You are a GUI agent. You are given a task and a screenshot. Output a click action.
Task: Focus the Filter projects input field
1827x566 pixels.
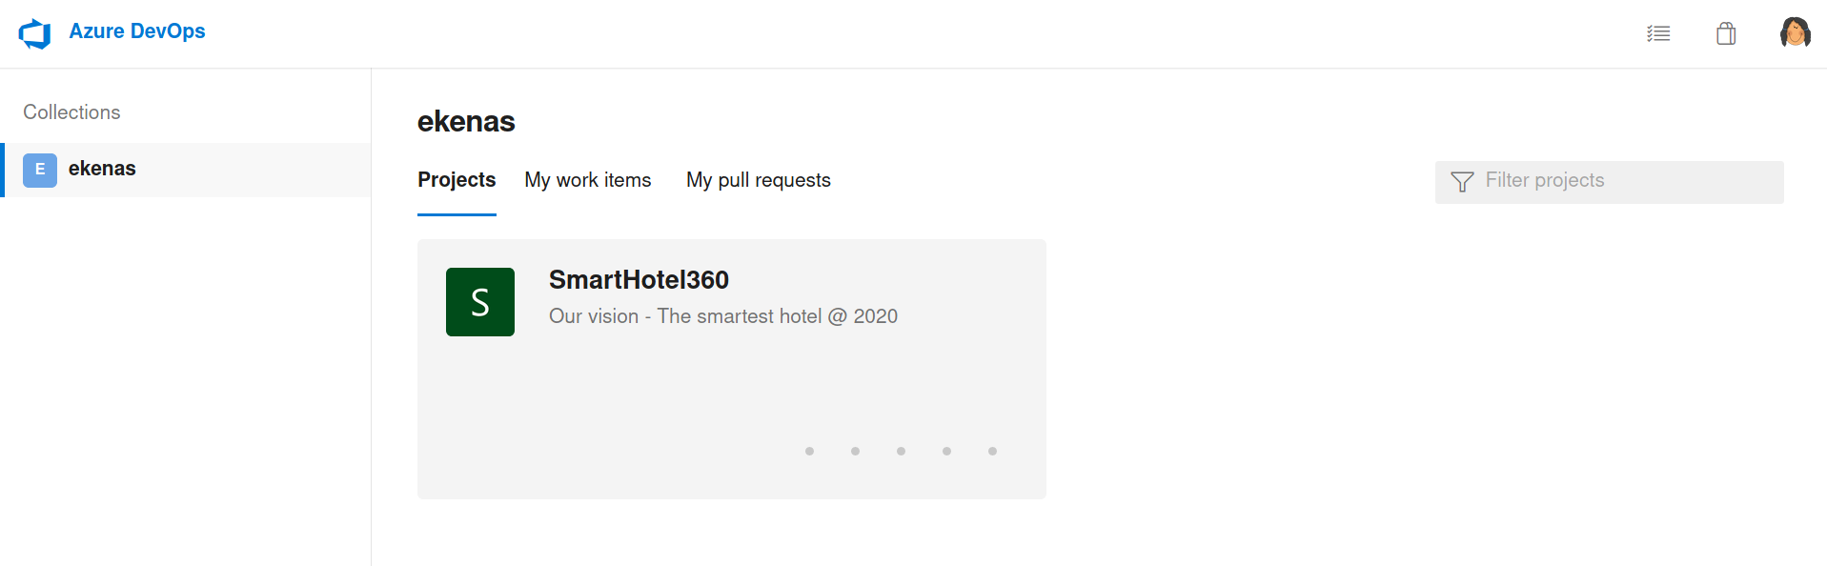pyautogui.click(x=1610, y=181)
